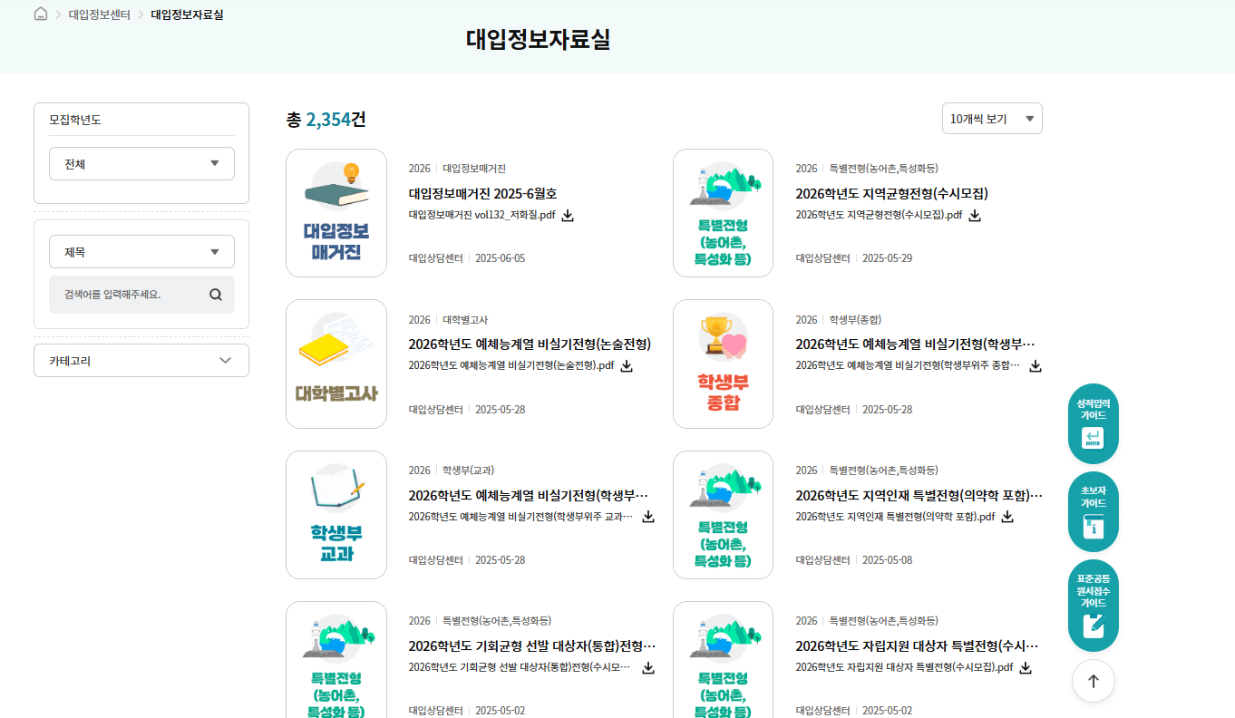Viewport: 1235px width, 718px height.
Task: Open the 10개씩 보기 dropdown
Action: pos(992,118)
